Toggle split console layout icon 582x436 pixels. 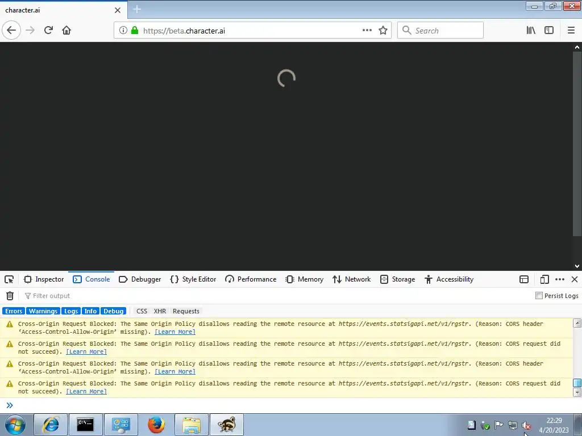(523, 279)
